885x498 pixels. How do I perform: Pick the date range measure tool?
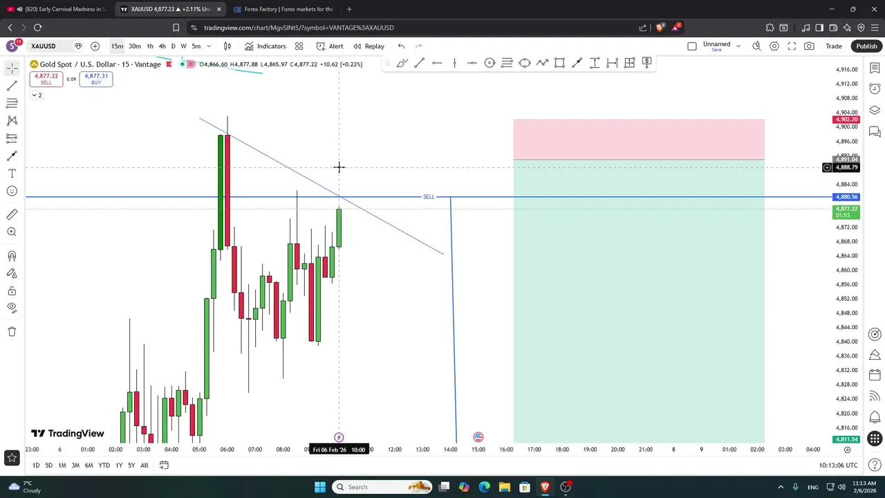612,63
